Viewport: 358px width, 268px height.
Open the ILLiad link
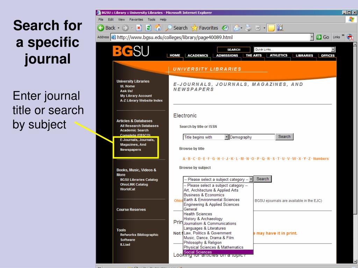pyautogui.click(x=125, y=245)
